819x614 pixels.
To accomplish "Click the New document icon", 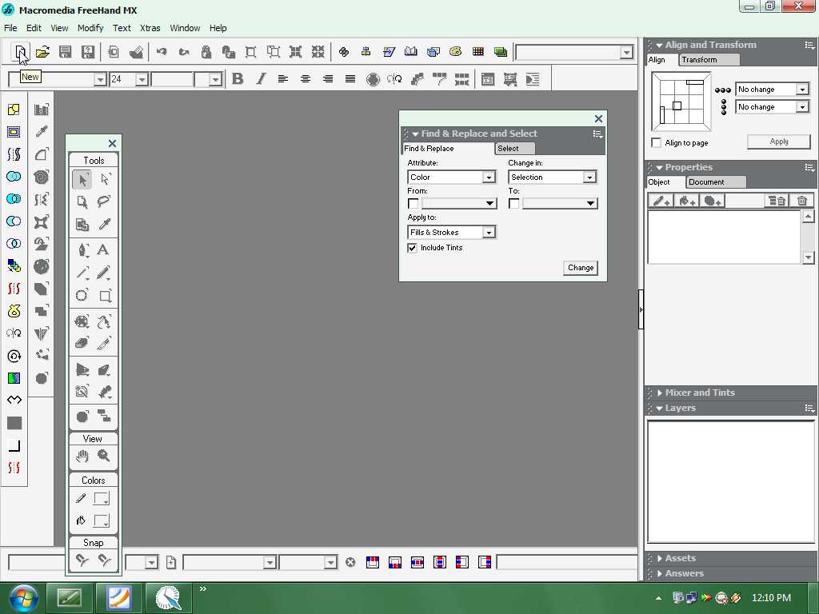I will [20, 52].
